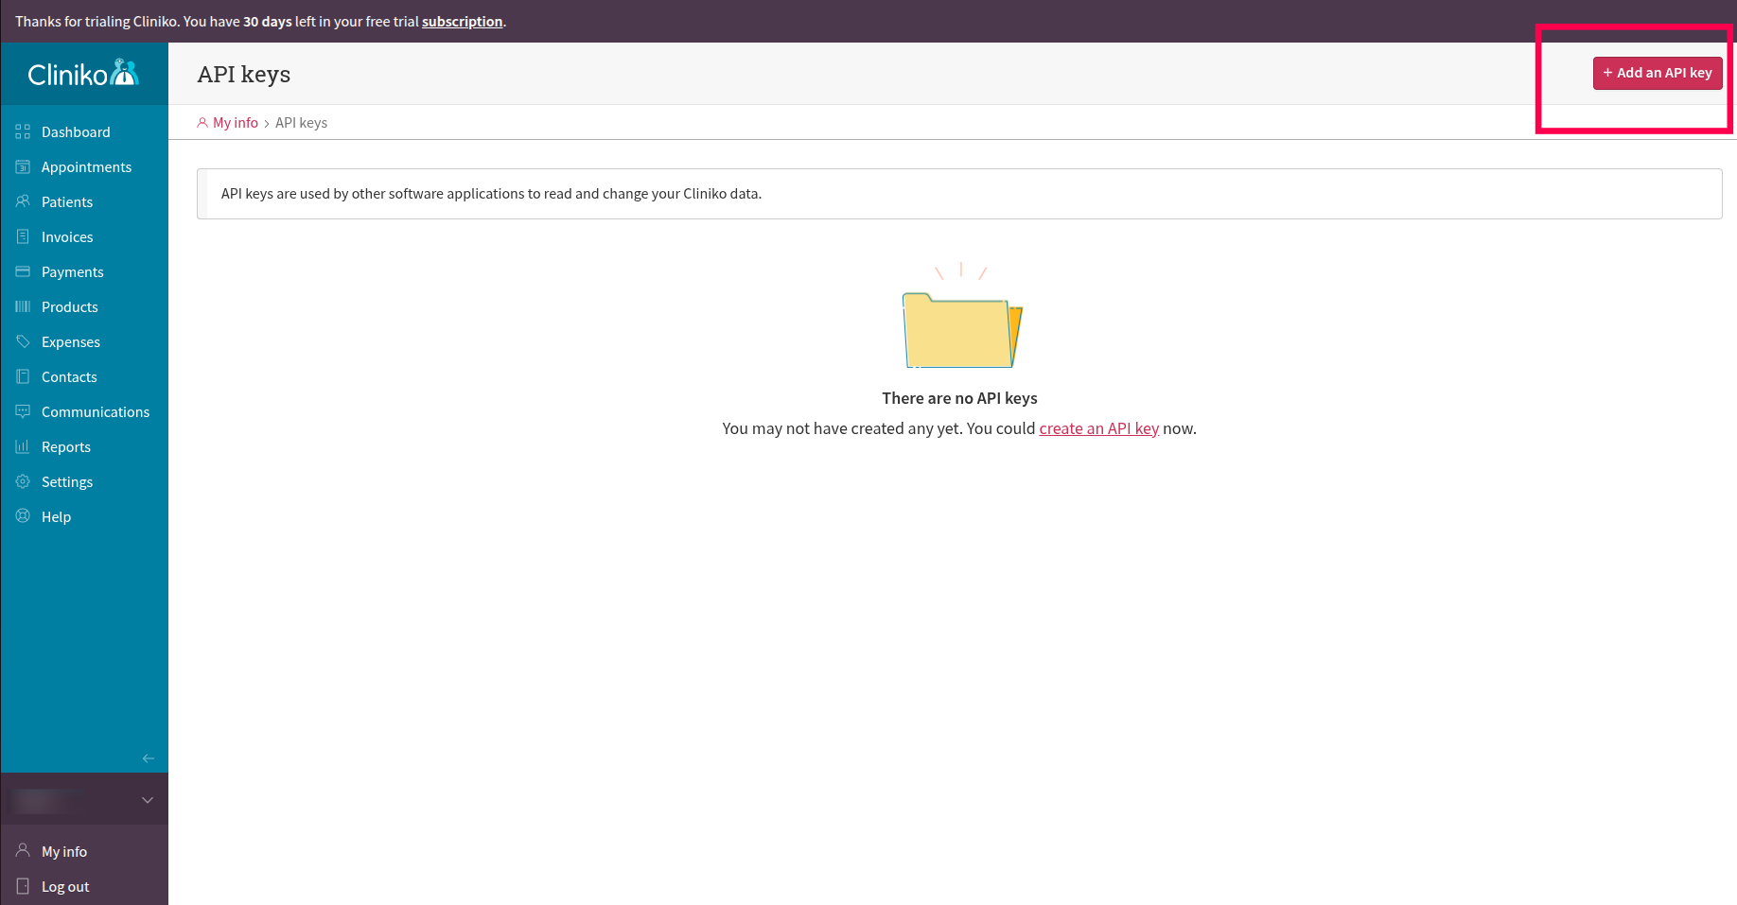
Task: Click the 'API keys' breadcrumb text
Action: (x=301, y=123)
